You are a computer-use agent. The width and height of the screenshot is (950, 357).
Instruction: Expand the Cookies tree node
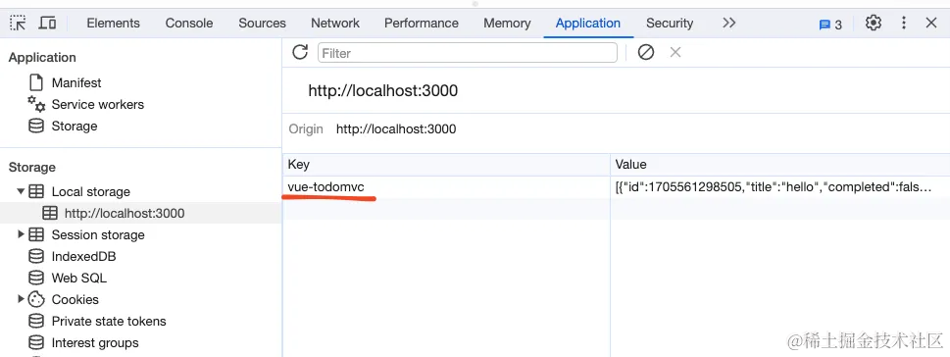[x=22, y=298]
